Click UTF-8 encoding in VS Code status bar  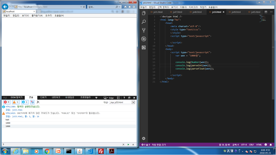pos(244,145)
